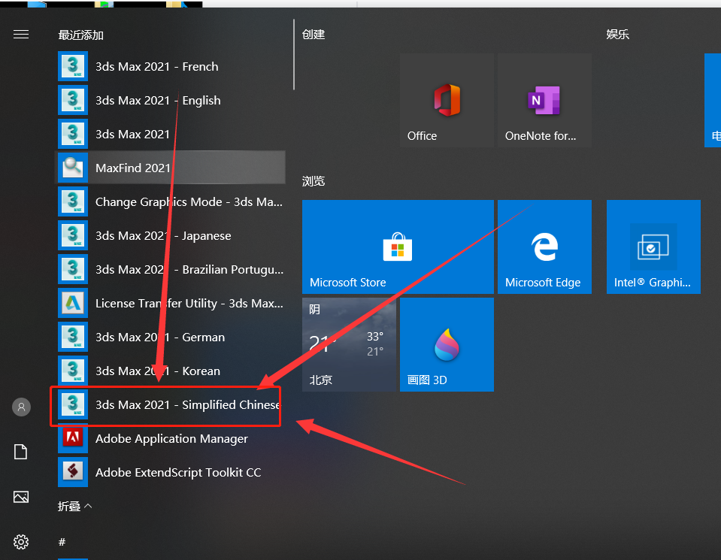
Task: Open the Microsoft Store tile
Action: (x=398, y=247)
